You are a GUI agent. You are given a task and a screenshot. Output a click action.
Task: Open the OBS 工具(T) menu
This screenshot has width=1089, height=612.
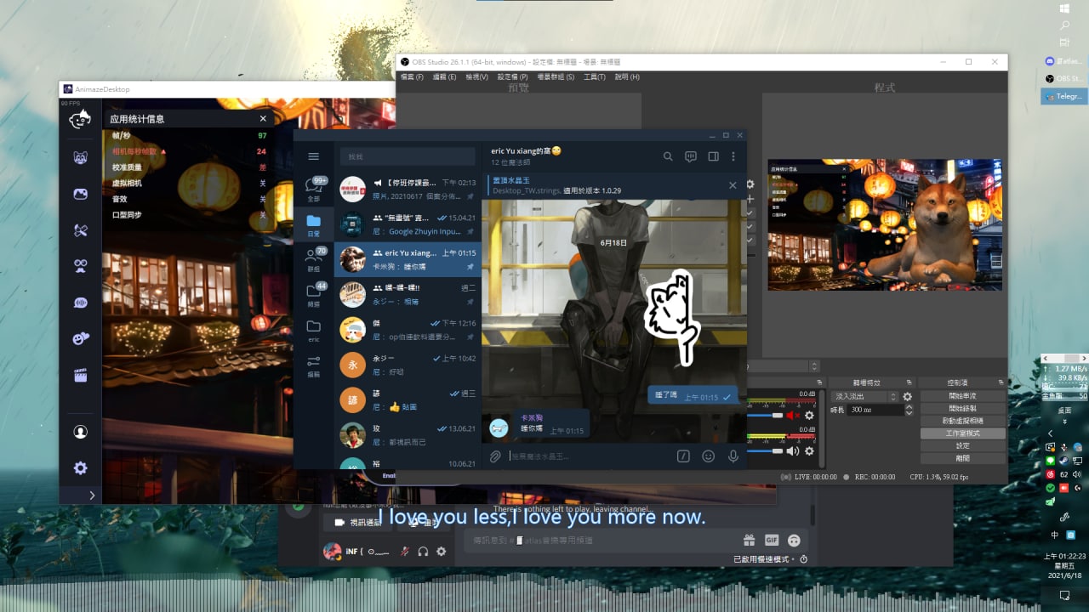(595, 77)
